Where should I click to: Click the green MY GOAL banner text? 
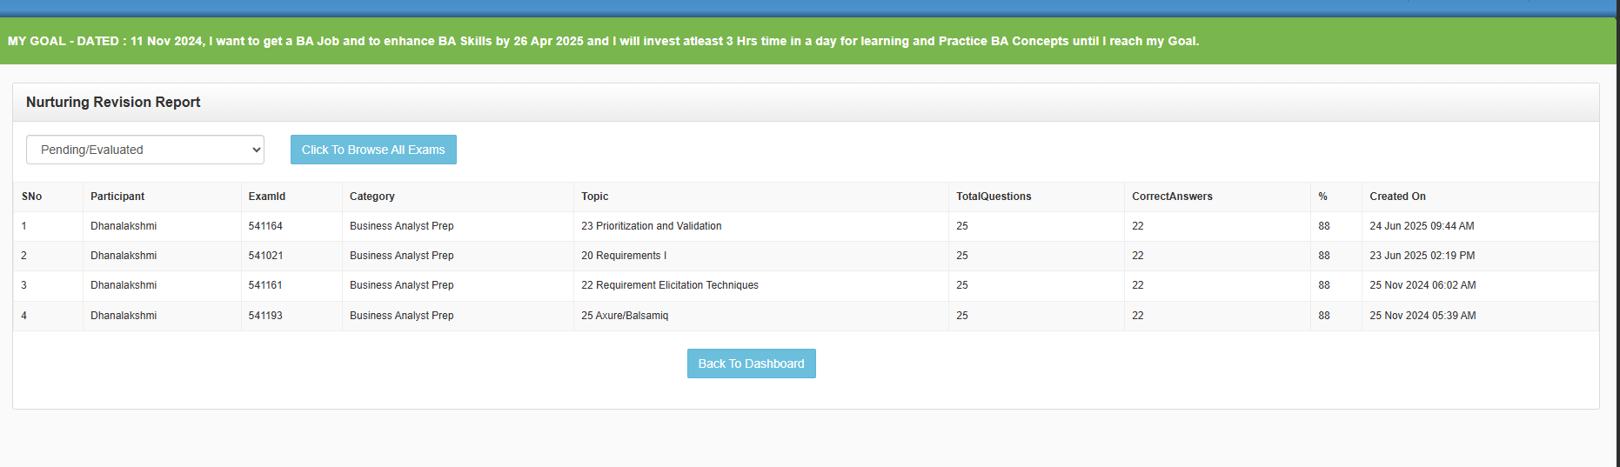pos(603,41)
